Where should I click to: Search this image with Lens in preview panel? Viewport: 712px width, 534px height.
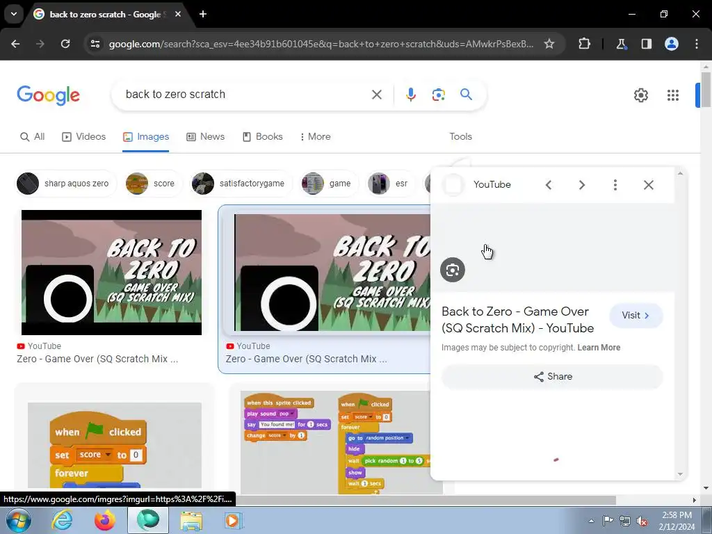point(452,270)
